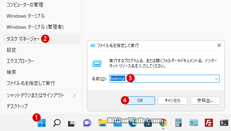231x131 pixels.
Task: Select タスク マネージャー menu item
Action: 41,39
